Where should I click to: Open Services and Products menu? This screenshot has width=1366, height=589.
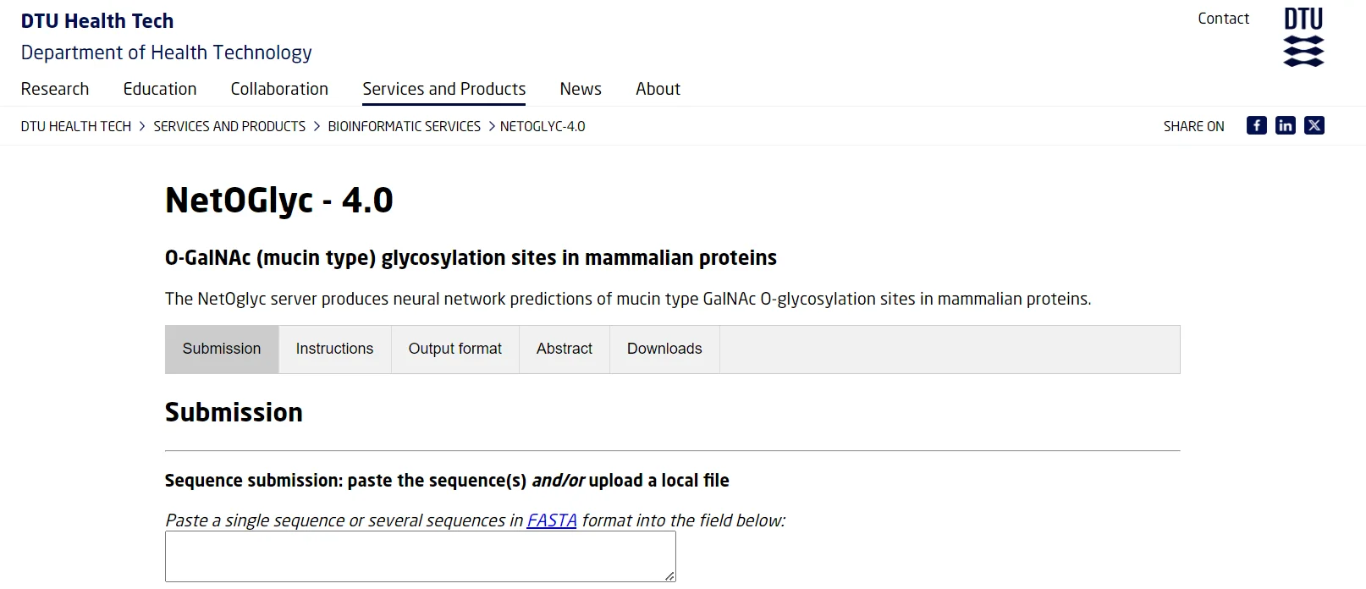pos(443,89)
